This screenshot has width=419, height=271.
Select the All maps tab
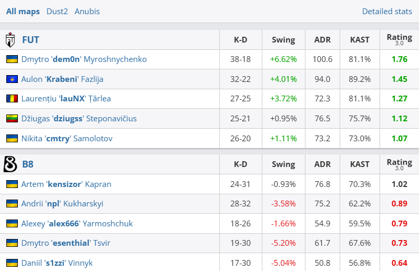click(23, 12)
